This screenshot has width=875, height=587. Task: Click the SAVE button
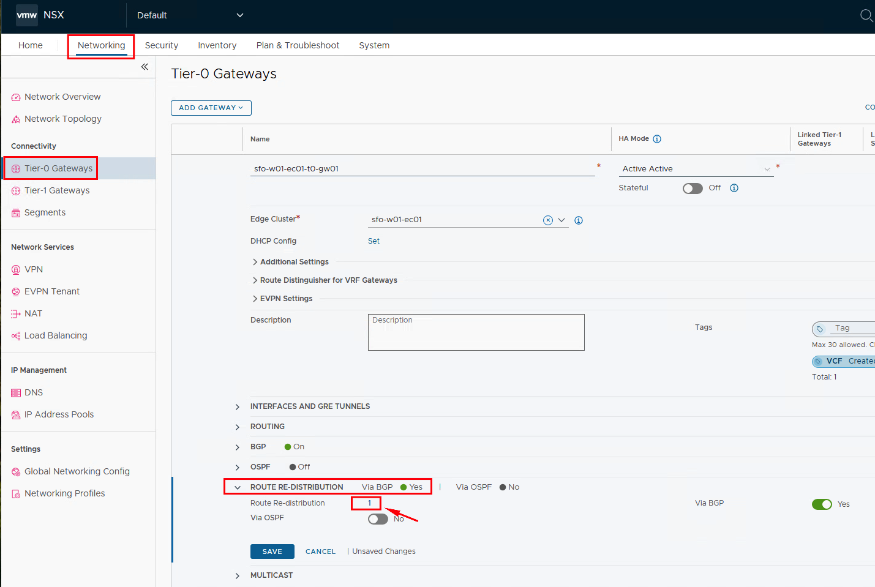click(272, 551)
